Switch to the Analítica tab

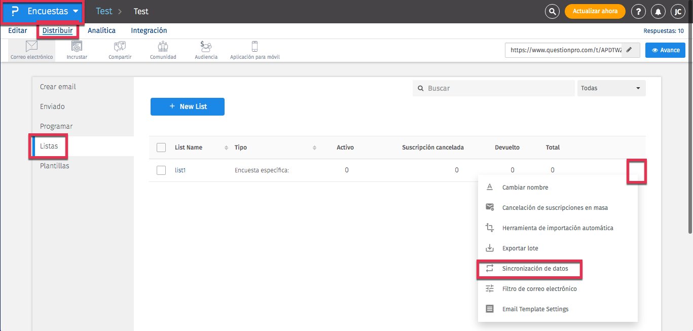101,30
